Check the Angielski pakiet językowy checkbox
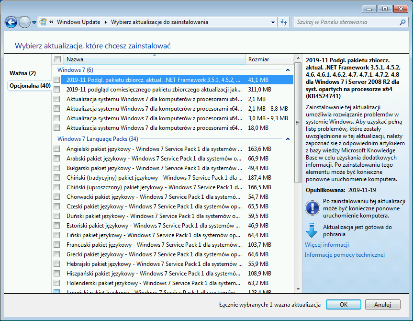Image resolution: width=413 pixels, height=321 pixels. click(x=56, y=149)
